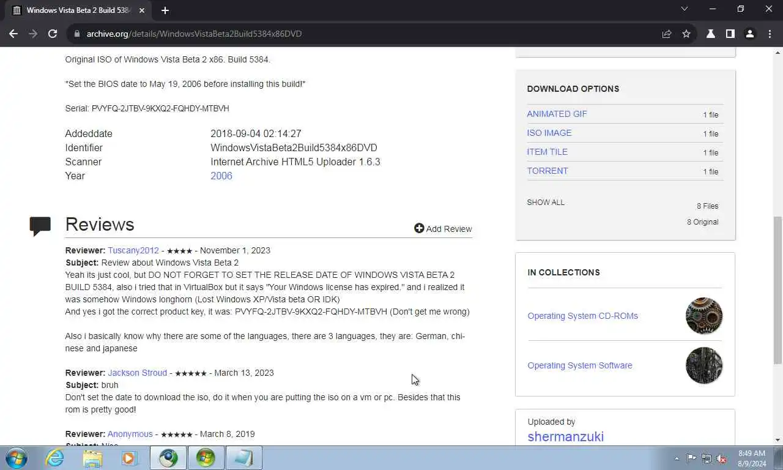Click the Serial key text line
Viewport: 783px width, 470px height.
[147, 108]
